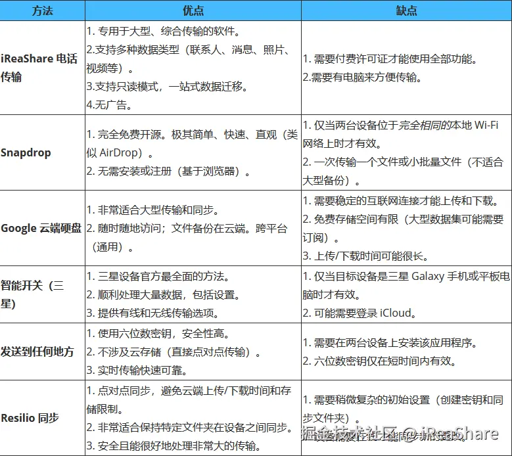Select the Snapdrop method cell
Viewport: 512px width, 456px height.
[x=43, y=152]
